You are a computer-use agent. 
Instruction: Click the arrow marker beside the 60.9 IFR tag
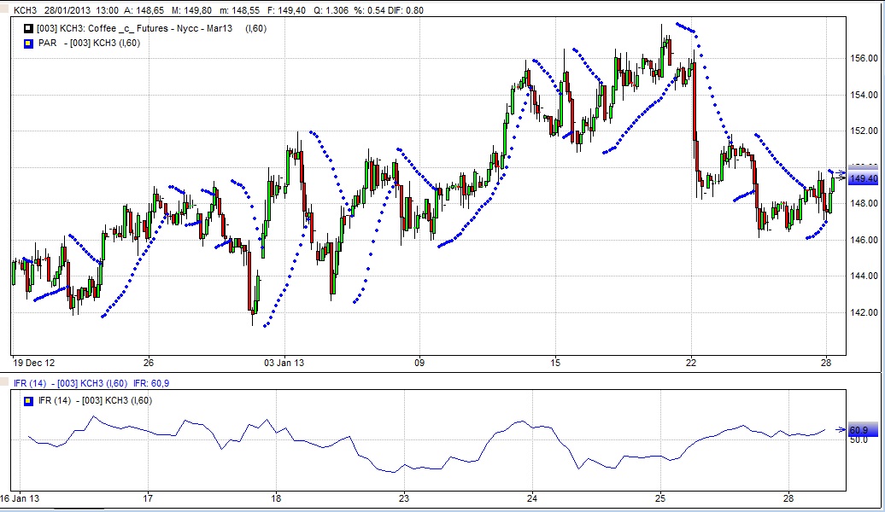pyautogui.click(x=840, y=430)
